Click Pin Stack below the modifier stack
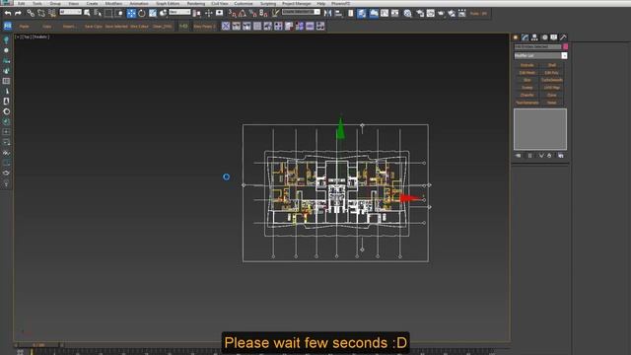The height and width of the screenshot is (355, 631). coord(518,156)
